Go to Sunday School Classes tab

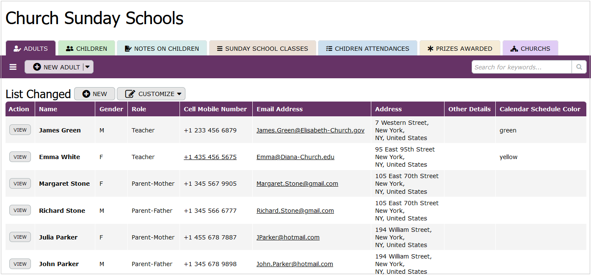click(262, 48)
